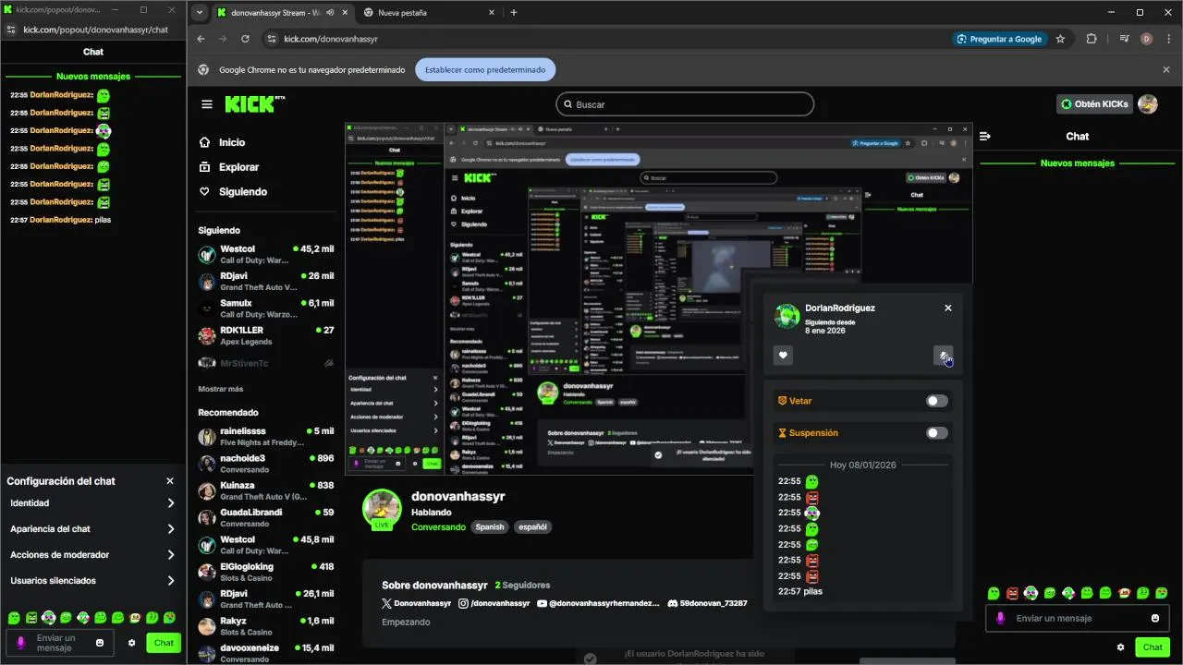Click the Spanish tag
Viewport: 1183px width, 665px height.
point(490,527)
